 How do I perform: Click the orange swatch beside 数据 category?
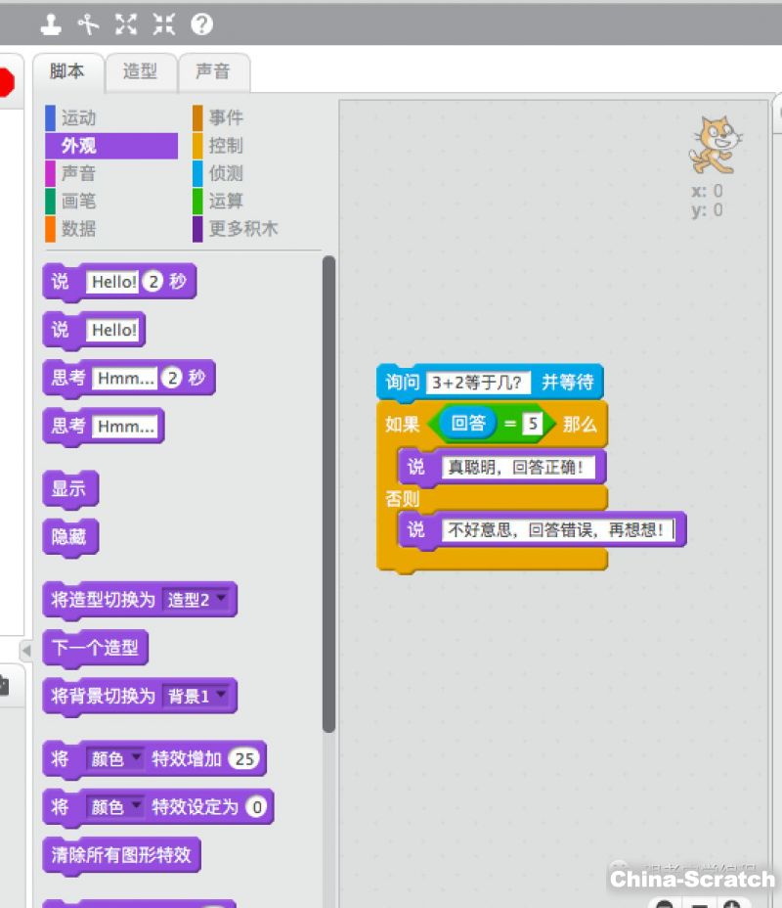coord(50,229)
